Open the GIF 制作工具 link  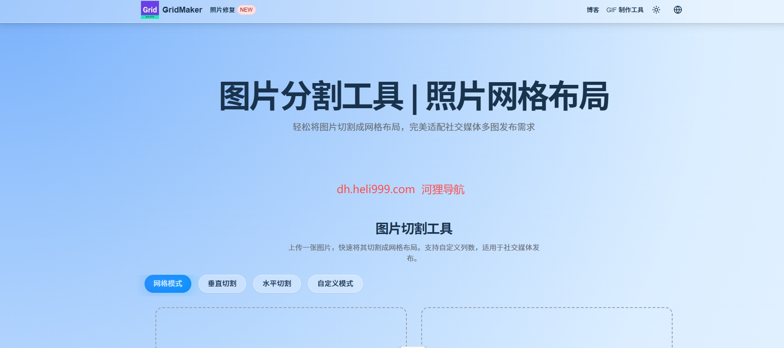[625, 10]
